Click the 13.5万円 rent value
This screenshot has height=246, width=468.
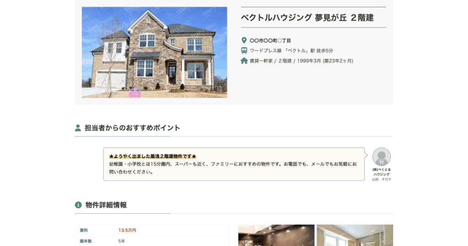[x=127, y=230]
